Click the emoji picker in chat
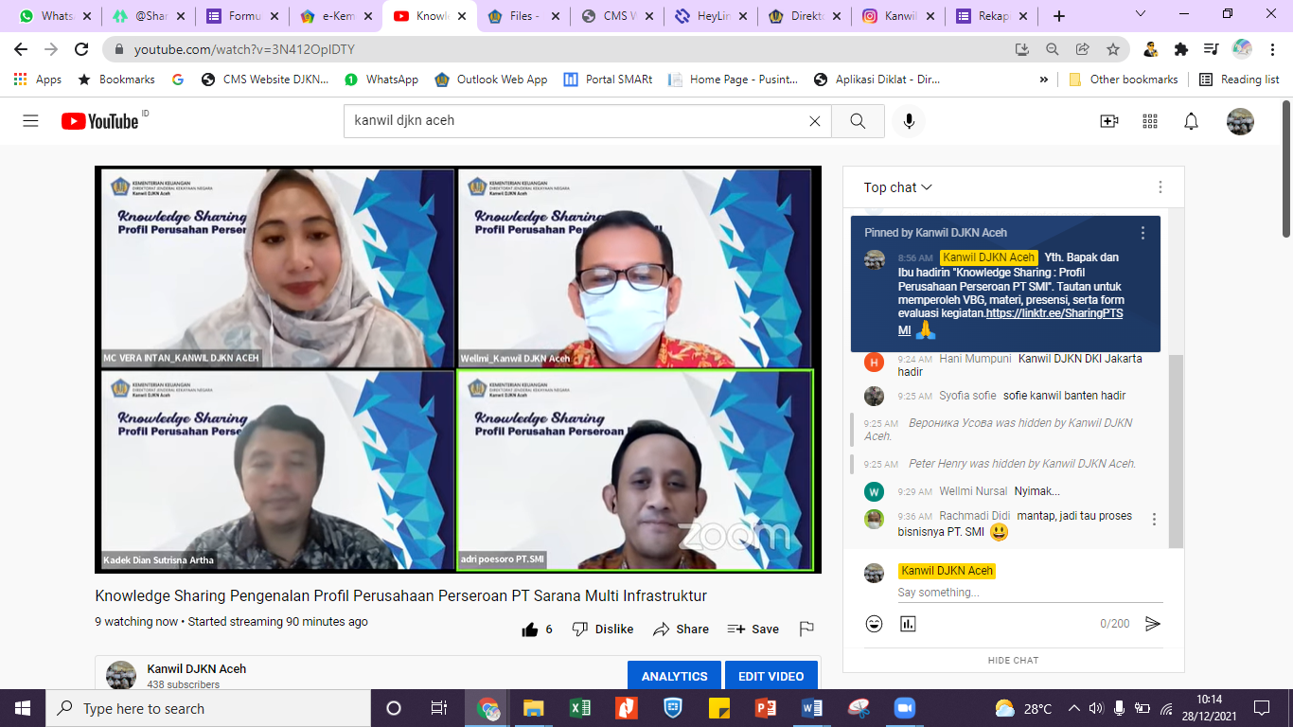 coord(874,624)
